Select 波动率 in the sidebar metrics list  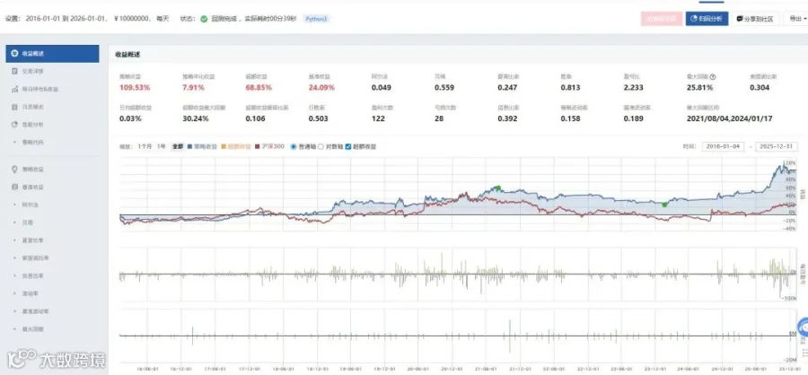[31, 293]
